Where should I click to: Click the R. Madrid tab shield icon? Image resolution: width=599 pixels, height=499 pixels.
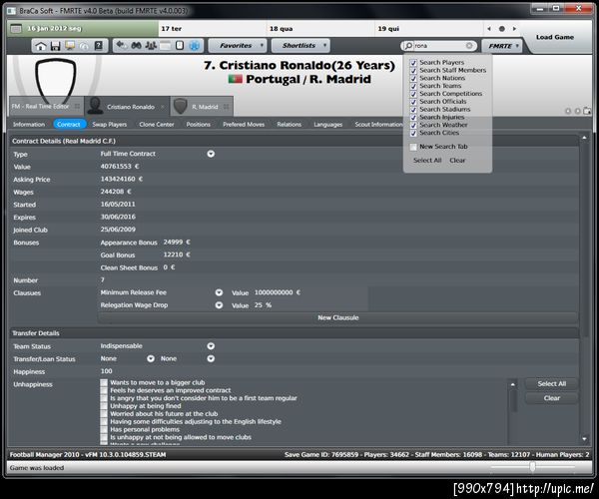coord(181,106)
